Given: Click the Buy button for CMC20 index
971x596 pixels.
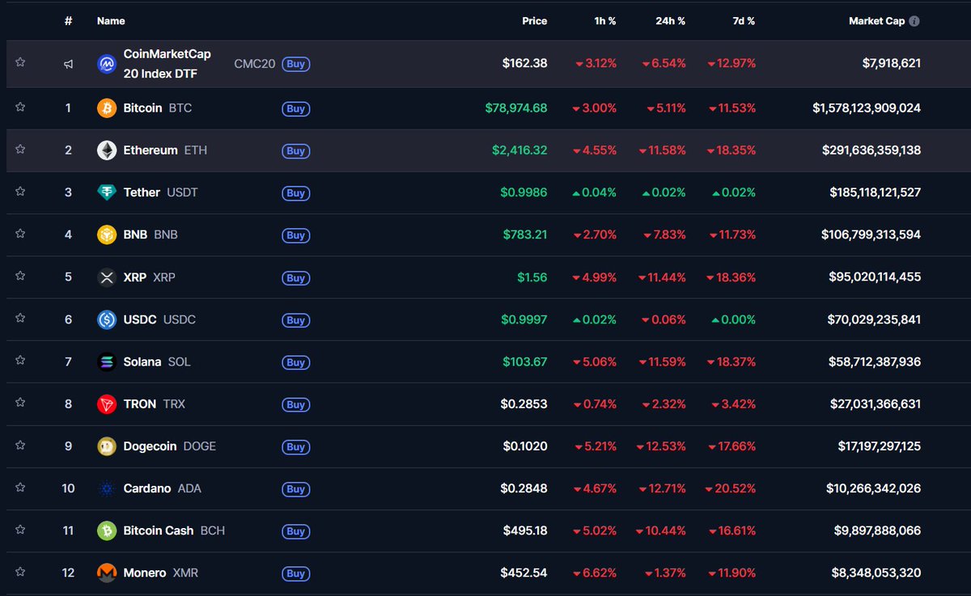Looking at the screenshot, I should (296, 64).
